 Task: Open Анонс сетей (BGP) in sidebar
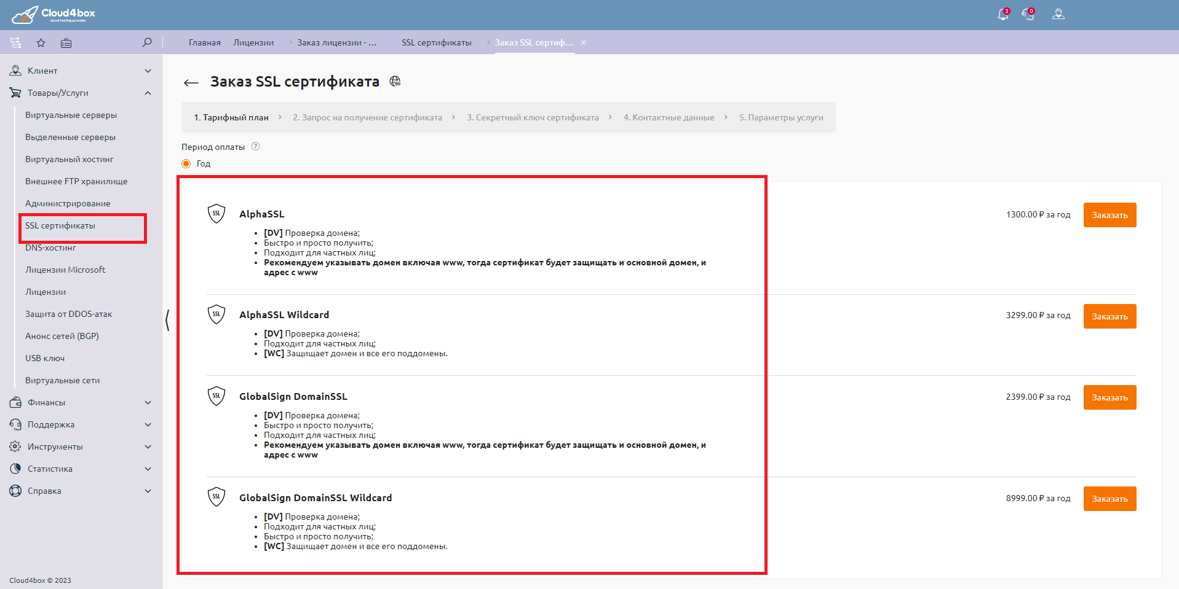click(62, 336)
